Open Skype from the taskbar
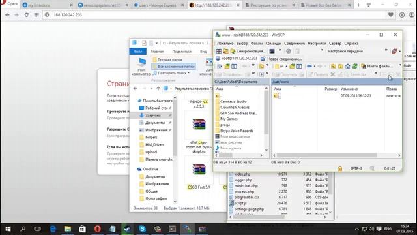 [x=142, y=229]
